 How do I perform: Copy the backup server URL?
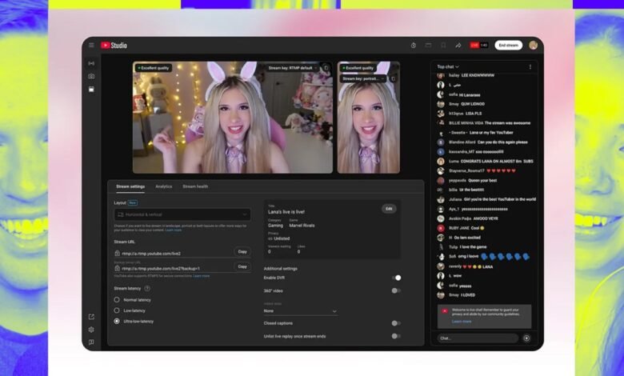(242, 266)
